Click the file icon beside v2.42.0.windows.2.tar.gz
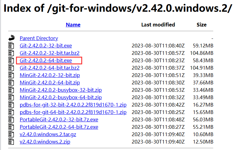This screenshot has height=150, width=249. (11, 134)
